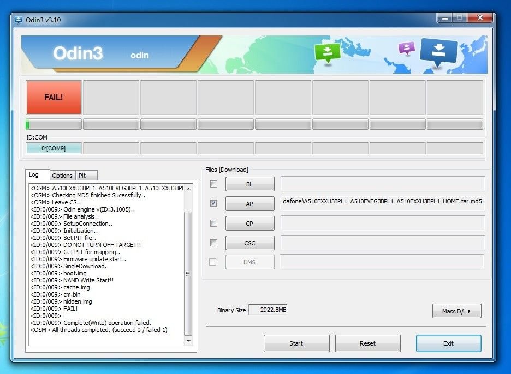Click the first slot progress bar
511x374 pixels.
pyautogui.click(x=54, y=124)
